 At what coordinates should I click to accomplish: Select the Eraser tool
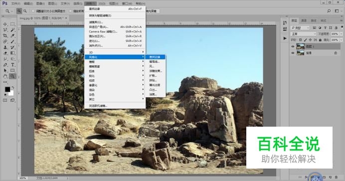coord(5,53)
